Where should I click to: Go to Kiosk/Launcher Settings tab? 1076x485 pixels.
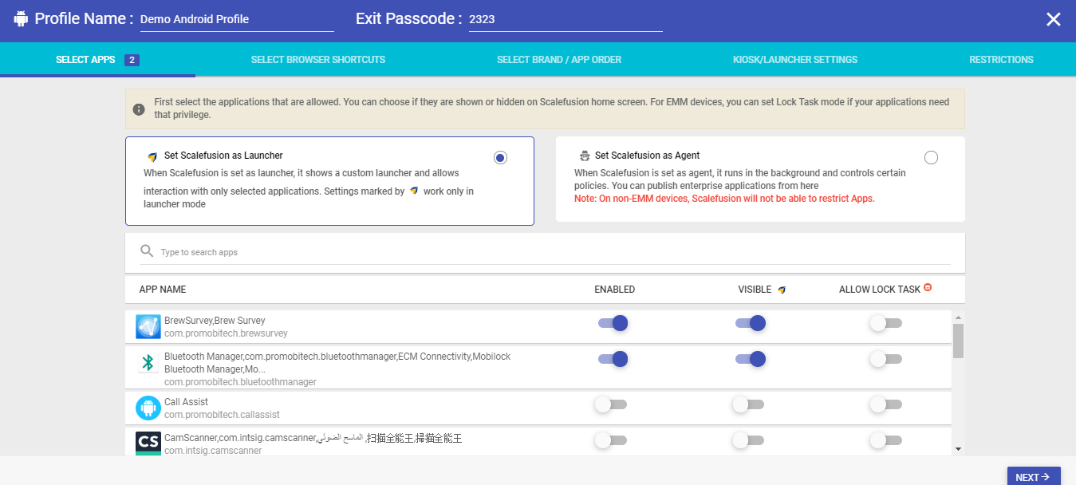(x=795, y=60)
